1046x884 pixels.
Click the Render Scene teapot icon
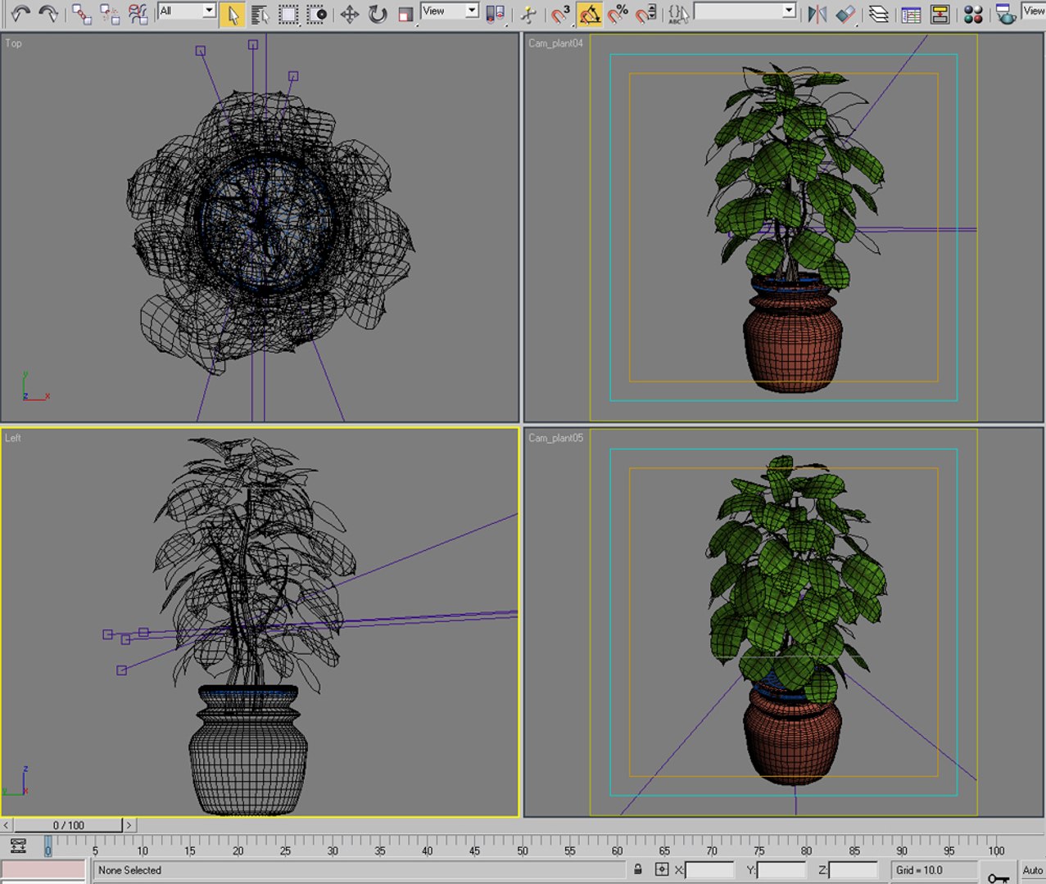1006,14
